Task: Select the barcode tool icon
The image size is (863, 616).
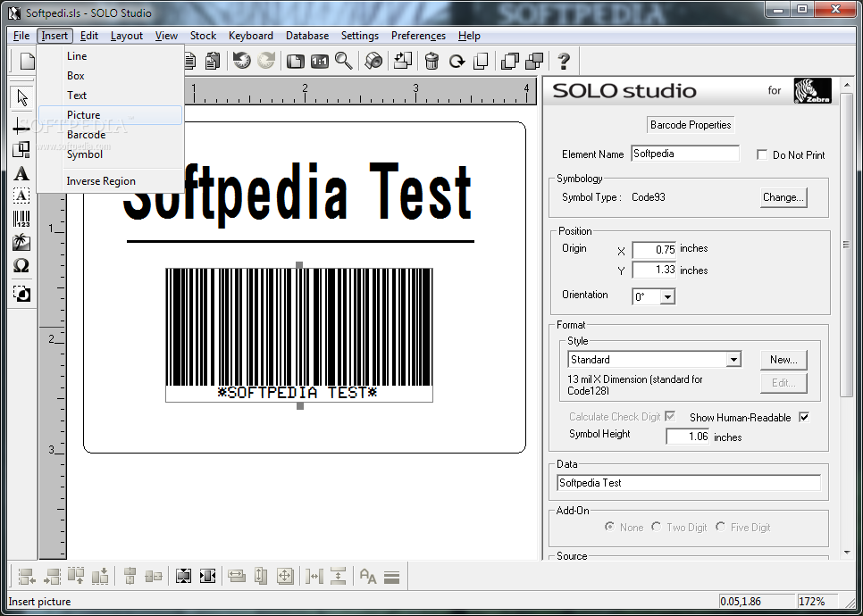Action: (x=21, y=219)
